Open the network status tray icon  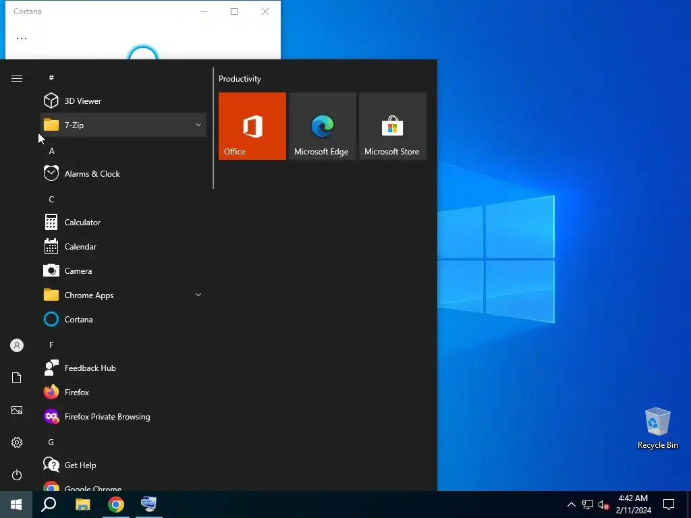coord(588,505)
